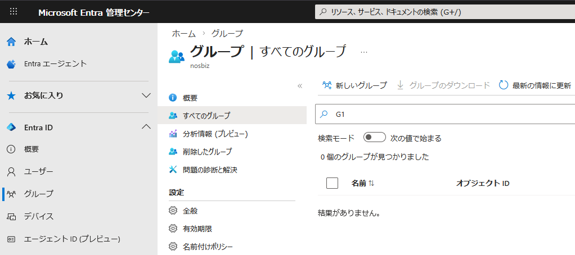Image resolution: width=575 pixels, height=255 pixels.
Task: Check the select-all checkbox beside 名前
Action: click(332, 183)
